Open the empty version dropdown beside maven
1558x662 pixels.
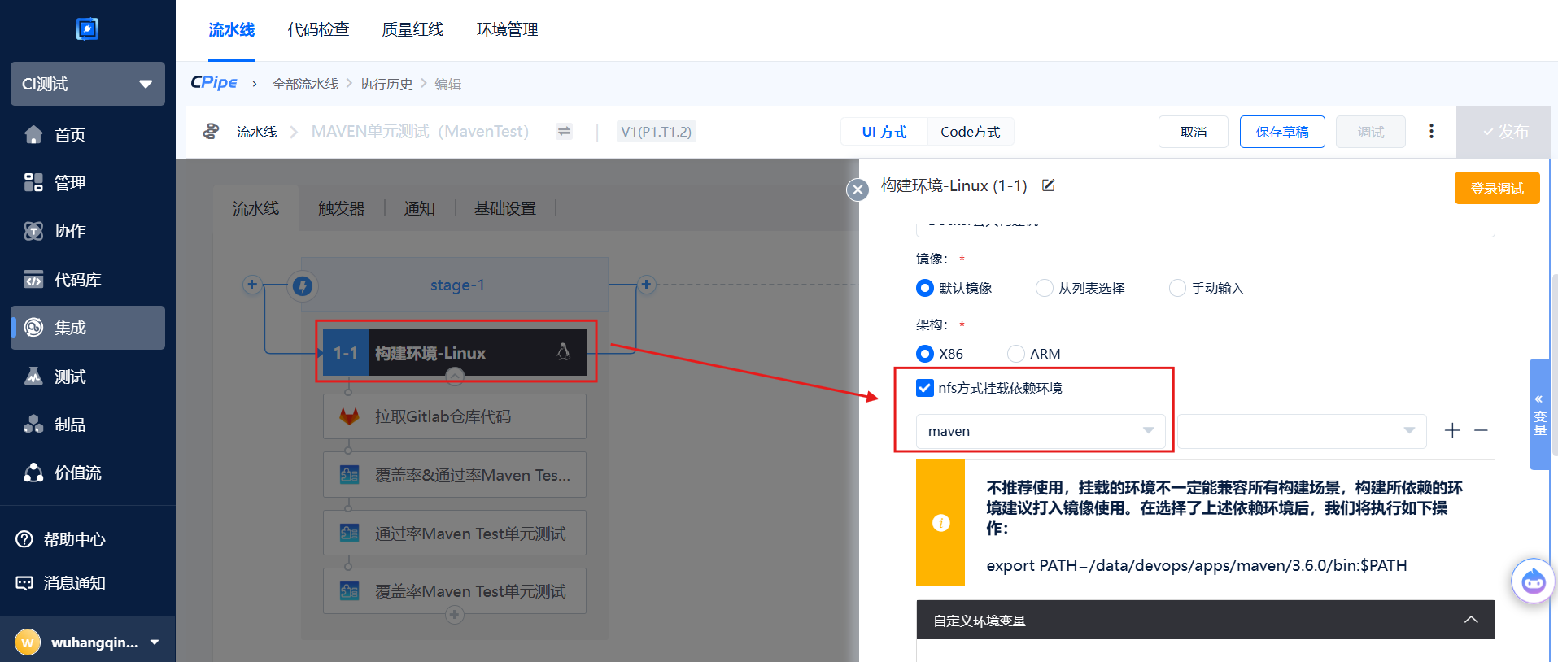point(1301,431)
